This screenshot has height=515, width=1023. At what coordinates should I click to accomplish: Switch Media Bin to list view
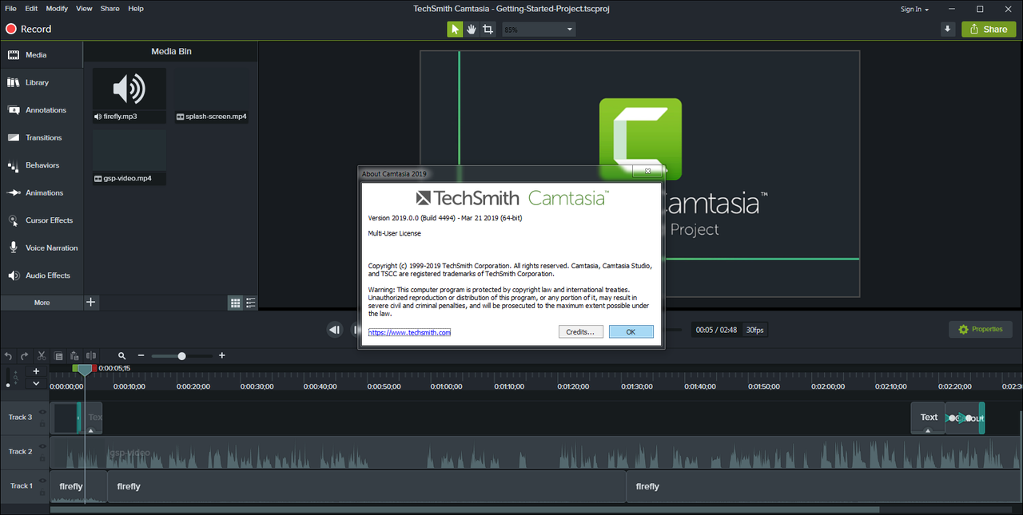[x=251, y=303]
